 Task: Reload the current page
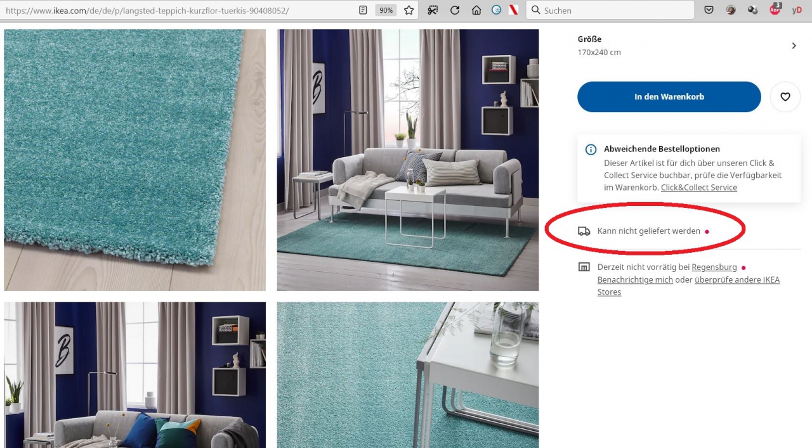click(455, 10)
